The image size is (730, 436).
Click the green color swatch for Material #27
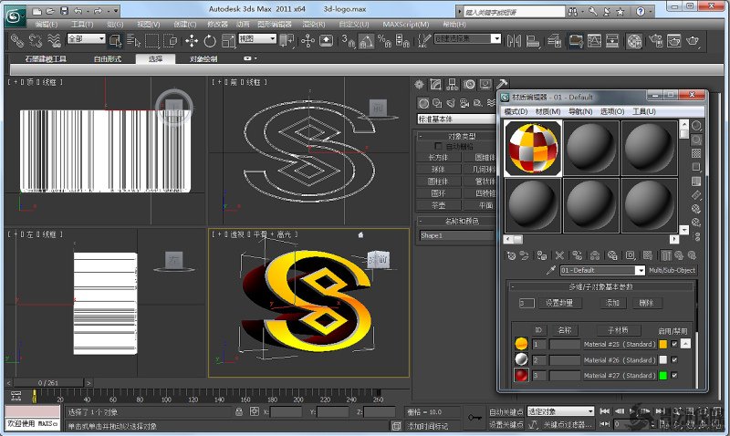[x=662, y=375]
